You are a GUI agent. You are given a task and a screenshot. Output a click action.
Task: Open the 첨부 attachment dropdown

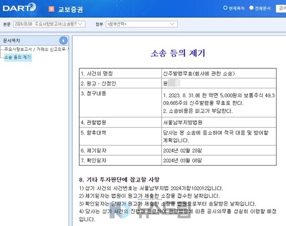pyautogui.click(x=142, y=24)
